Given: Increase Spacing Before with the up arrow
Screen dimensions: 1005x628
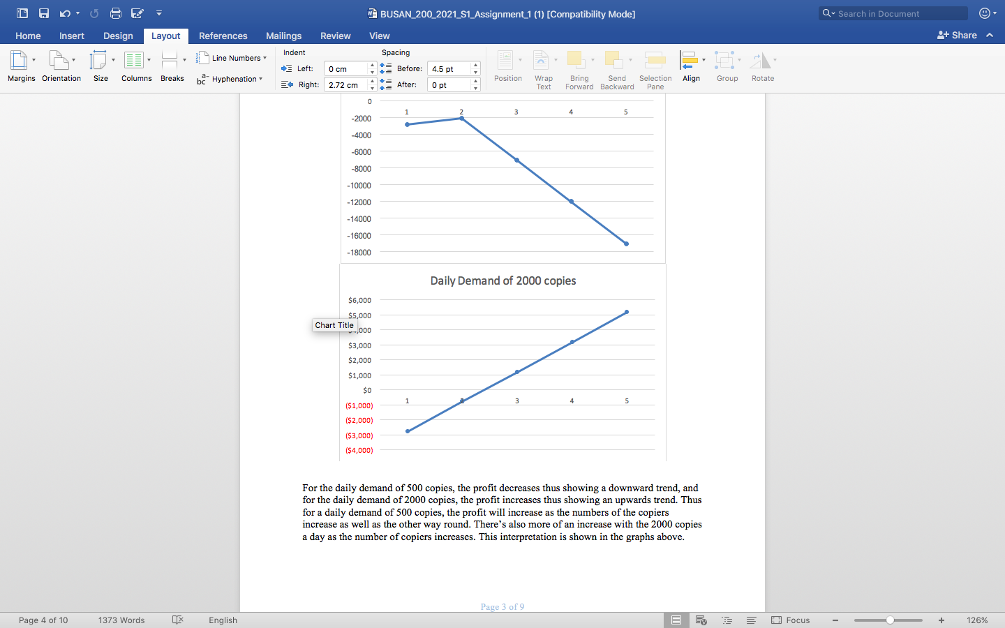Looking at the screenshot, I should pos(475,66).
